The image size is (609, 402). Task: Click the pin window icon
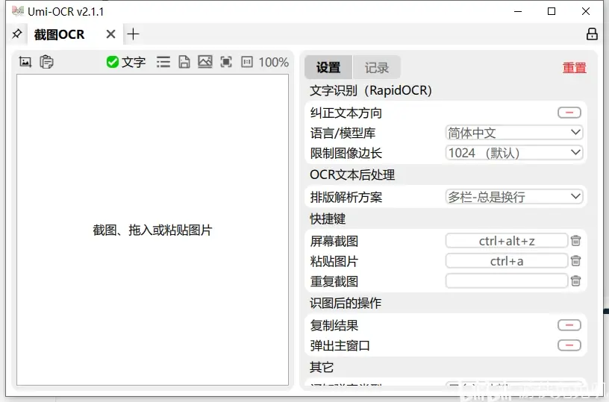pos(16,34)
